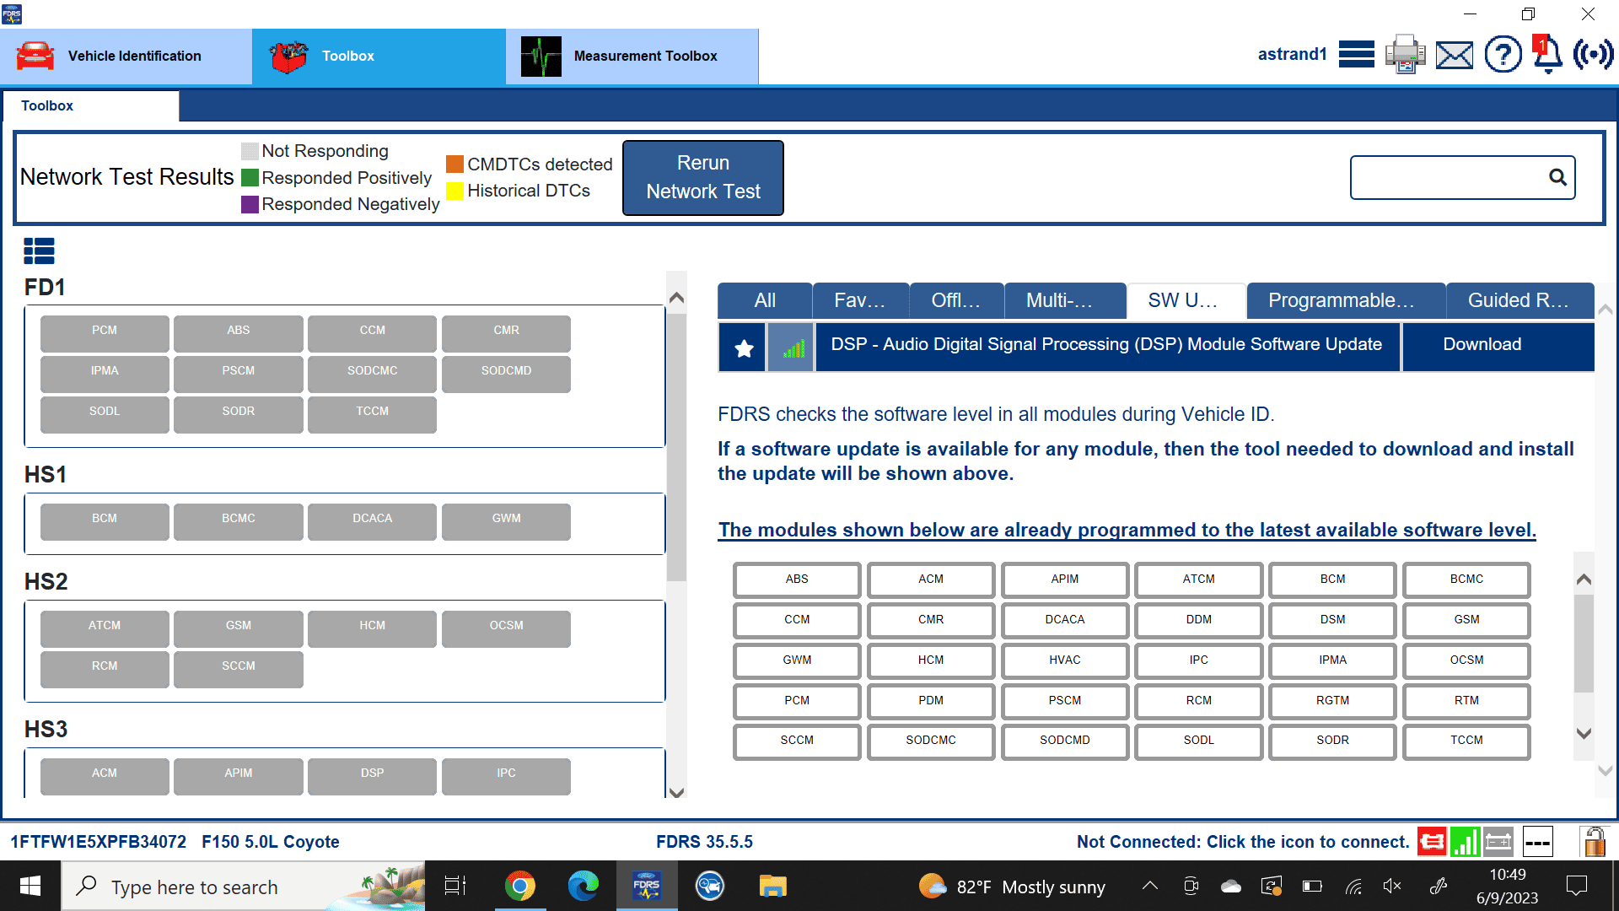Select the Offl... filter tab

pyautogui.click(x=956, y=300)
